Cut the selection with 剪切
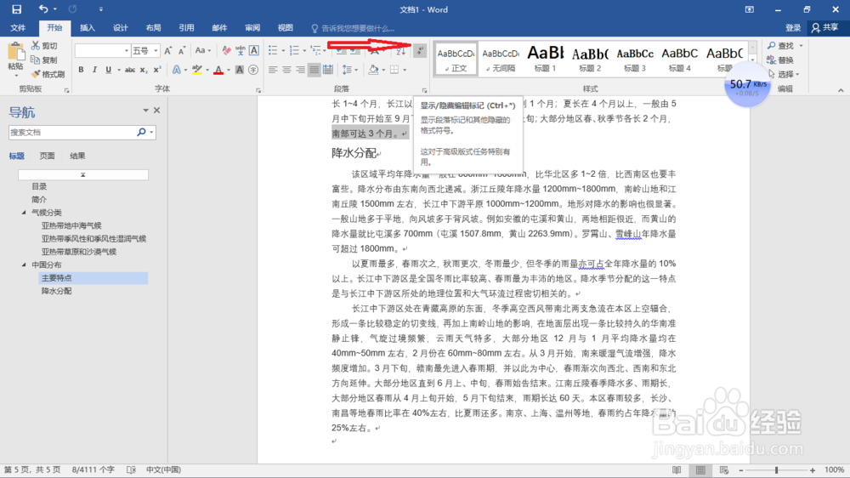Image resolution: width=850 pixels, height=478 pixels. [x=44, y=46]
